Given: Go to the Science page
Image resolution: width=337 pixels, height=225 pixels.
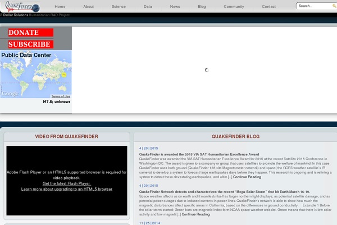Looking at the screenshot, I should point(119,6).
